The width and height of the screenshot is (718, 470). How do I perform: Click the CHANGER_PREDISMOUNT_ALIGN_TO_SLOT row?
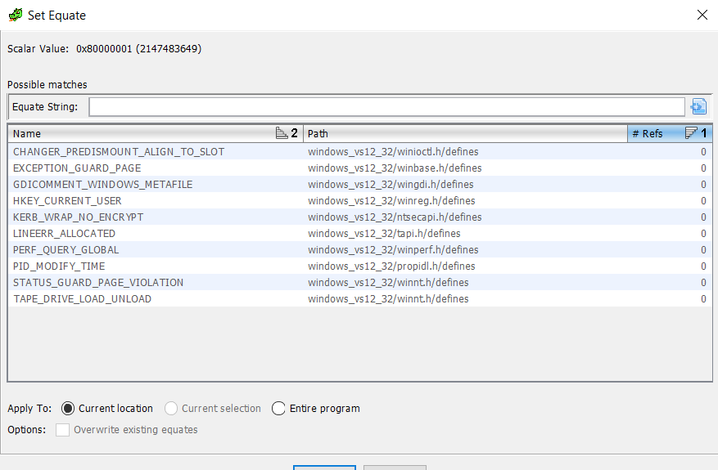(119, 152)
